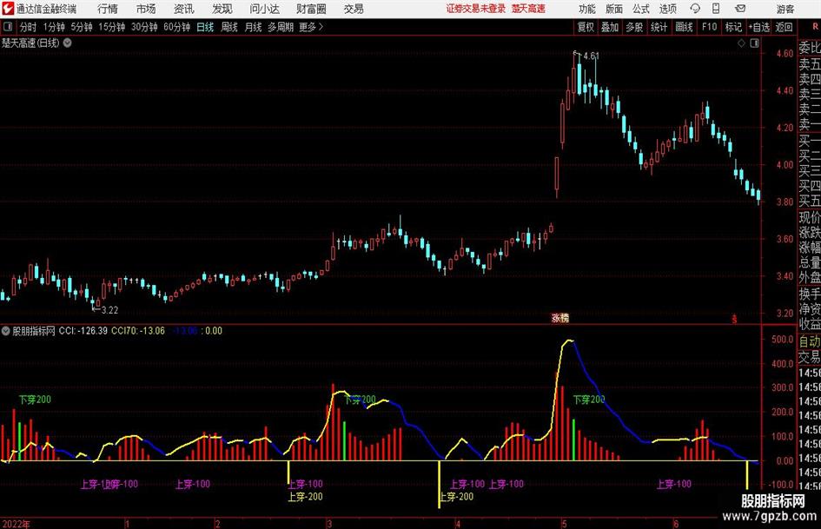The height and width of the screenshot is (529, 821).
Task: Click the red S marker on price chart
Action: coord(734,319)
